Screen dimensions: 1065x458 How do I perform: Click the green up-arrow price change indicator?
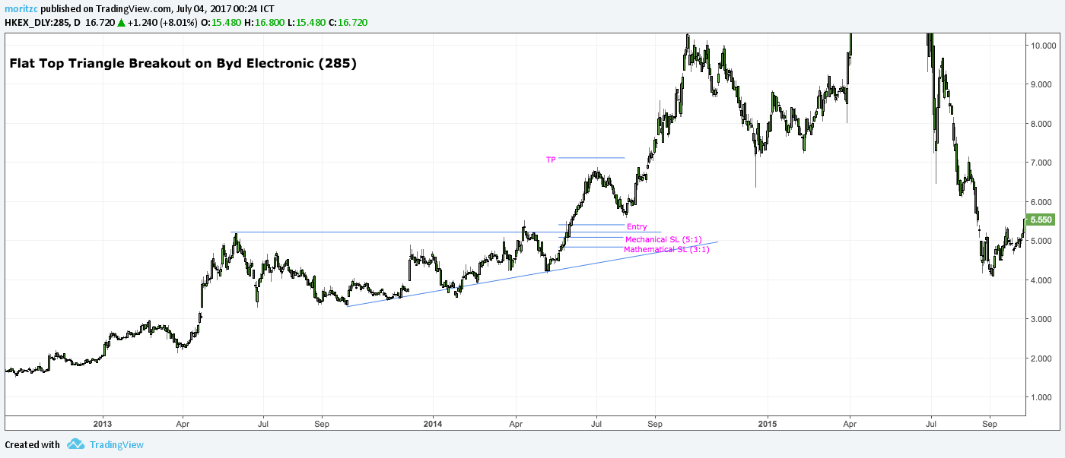pos(121,23)
